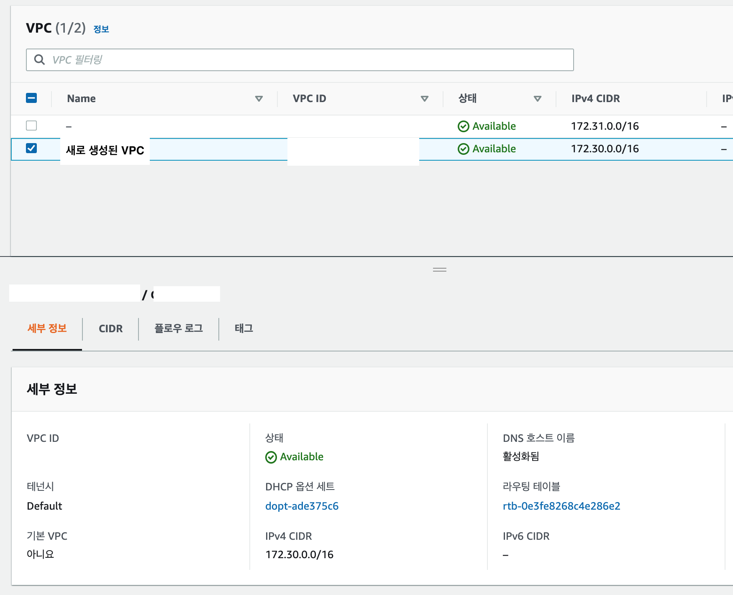
Task: Click the 새로 생성된 VPC name cell
Action: click(x=105, y=150)
